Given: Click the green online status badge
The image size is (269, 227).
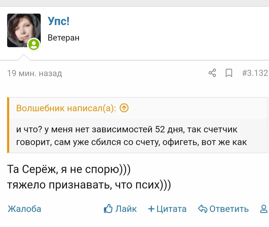Looking at the screenshot, I should pos(34,45).
